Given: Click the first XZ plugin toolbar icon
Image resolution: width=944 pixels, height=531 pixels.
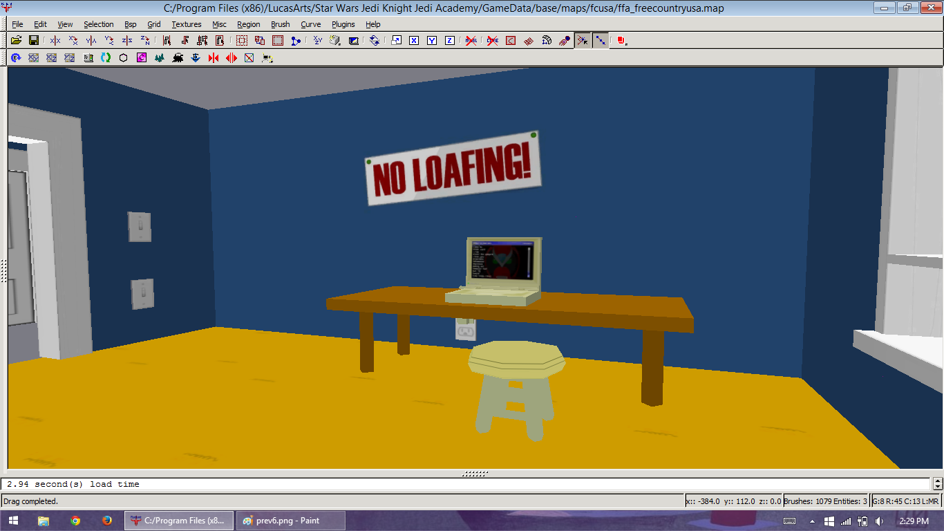Looking at the screenshot, I should click(x=51, y=58).
